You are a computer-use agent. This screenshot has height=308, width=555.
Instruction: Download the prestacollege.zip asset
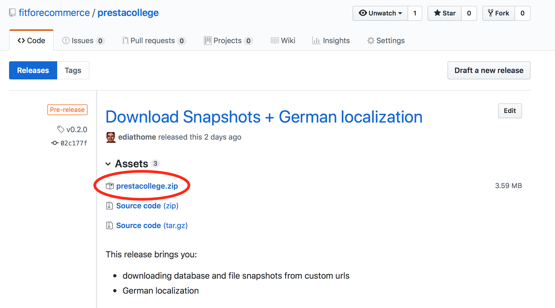(147, 186)
